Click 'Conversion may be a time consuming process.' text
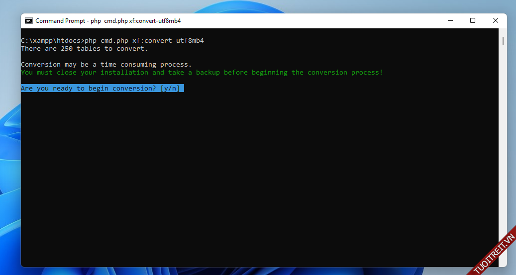Viewport: 516px width, 275px height. (x=106, y=65)
